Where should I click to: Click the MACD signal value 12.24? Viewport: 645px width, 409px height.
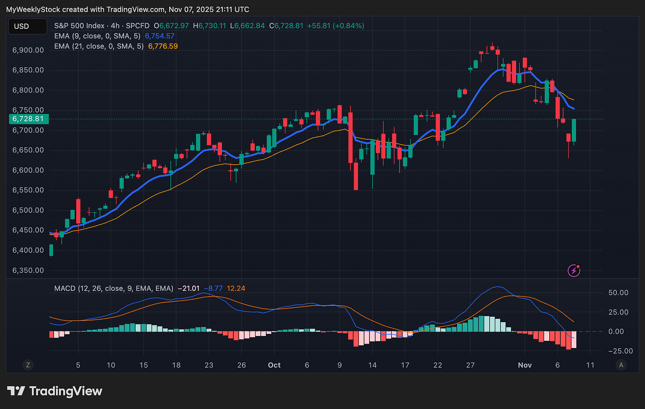click(x=236, y=288)
